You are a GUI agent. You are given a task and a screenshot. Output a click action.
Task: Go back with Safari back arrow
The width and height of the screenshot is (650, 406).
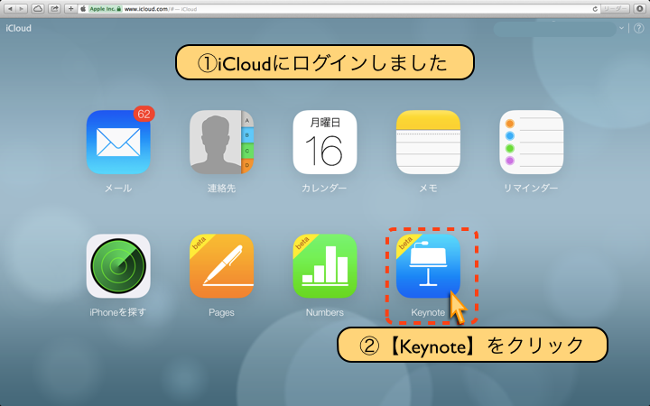[10, 9]
